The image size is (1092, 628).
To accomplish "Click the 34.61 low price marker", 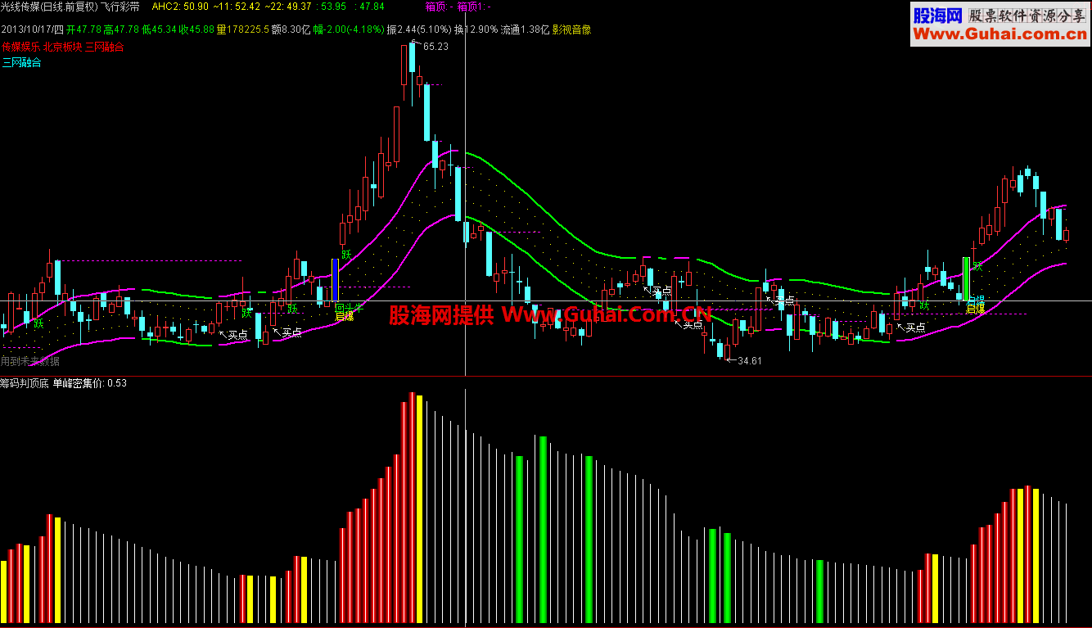I will click(749, 360).
